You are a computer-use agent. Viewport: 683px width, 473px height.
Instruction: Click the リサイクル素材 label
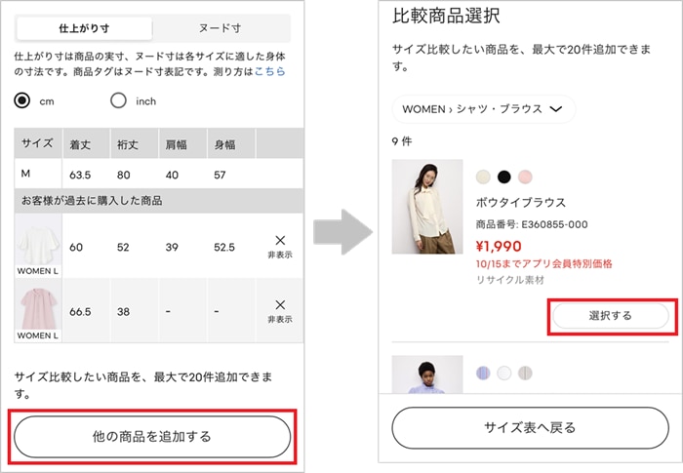tap(510, 280)
